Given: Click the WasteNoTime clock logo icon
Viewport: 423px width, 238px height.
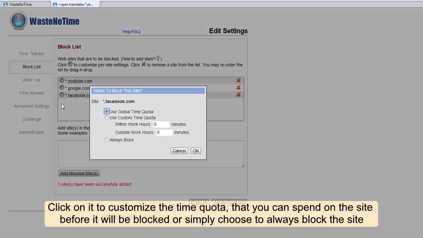Looking at the screenshot, I should pos(19,20).
